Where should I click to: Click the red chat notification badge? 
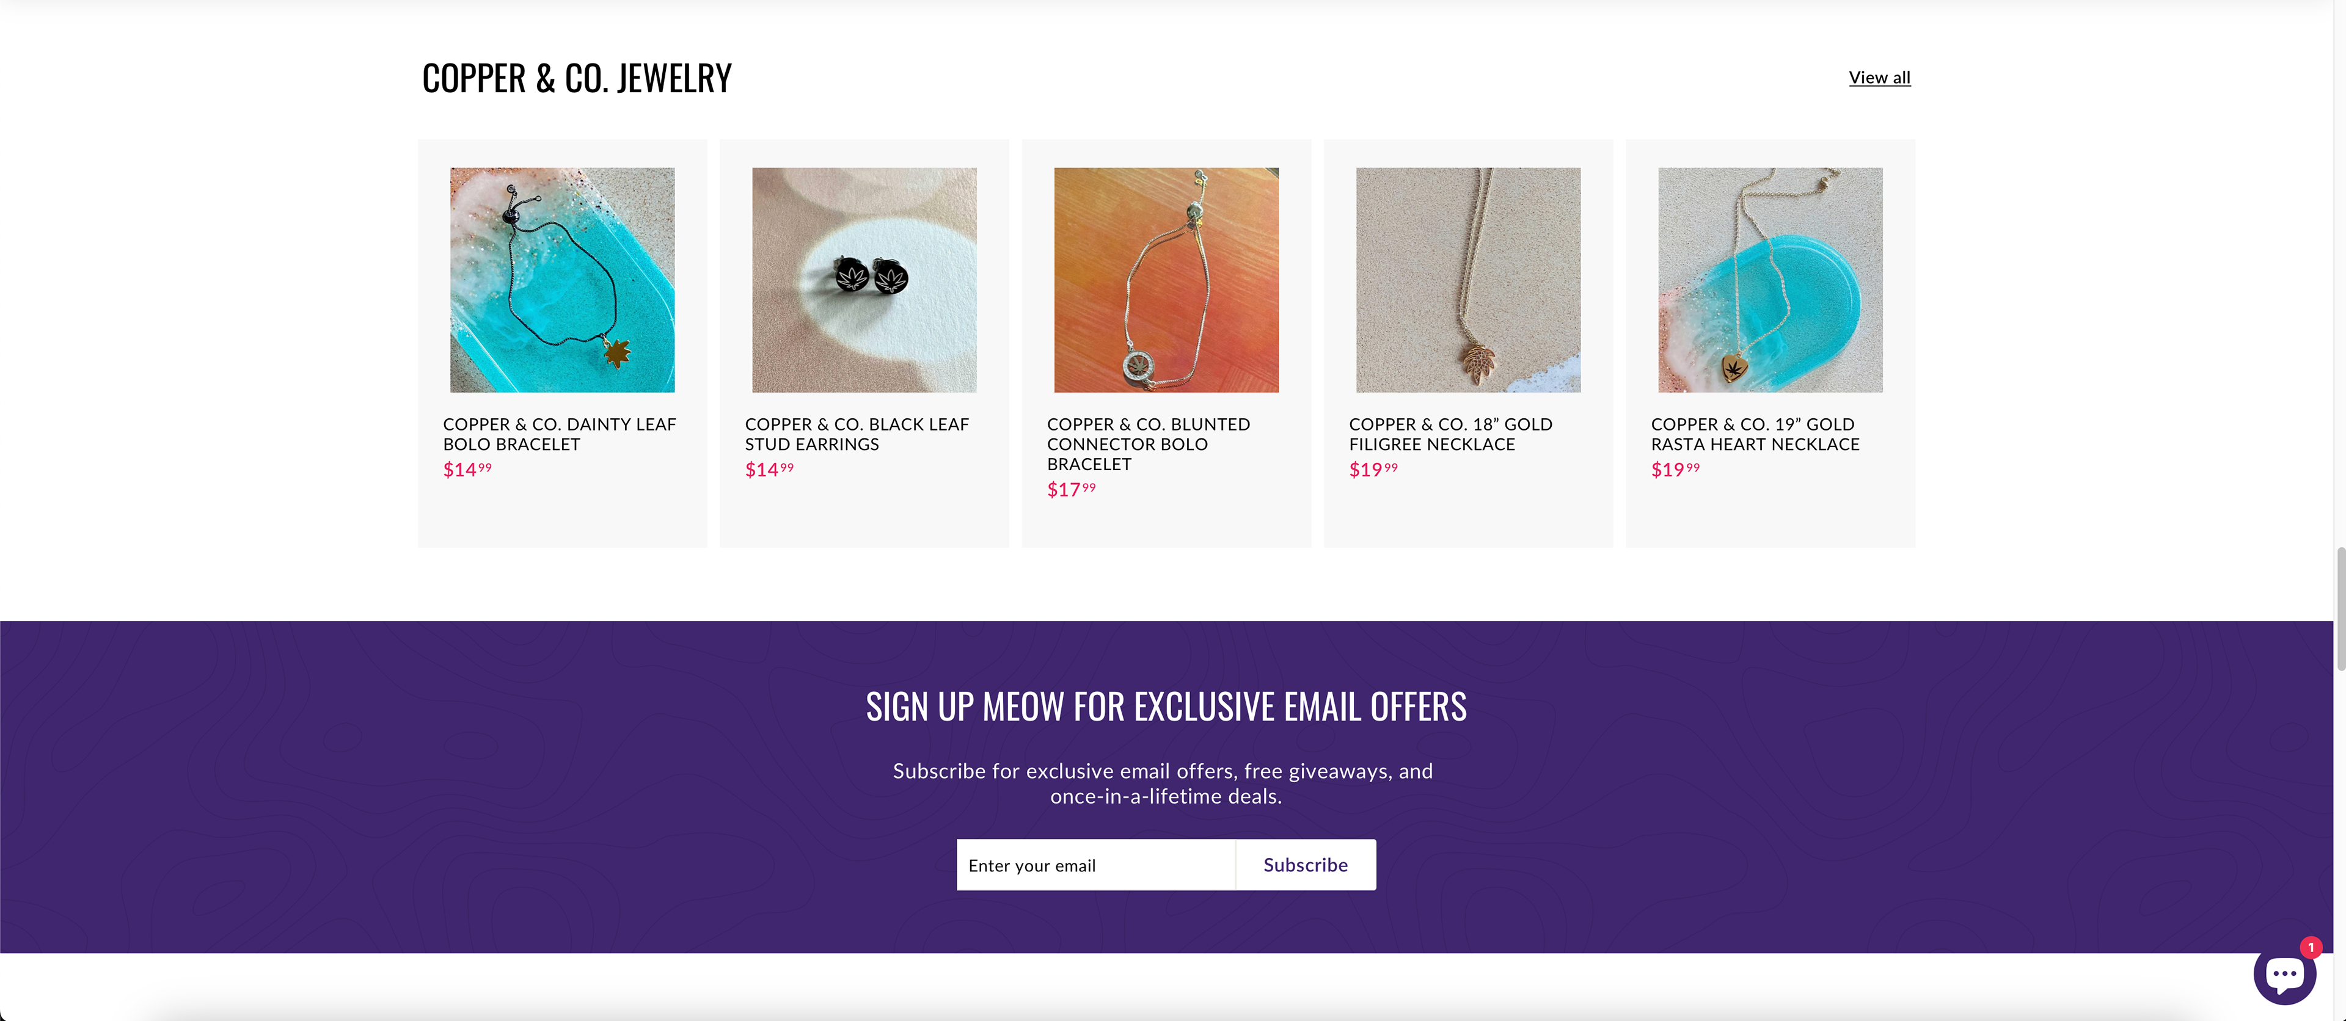2311,947
